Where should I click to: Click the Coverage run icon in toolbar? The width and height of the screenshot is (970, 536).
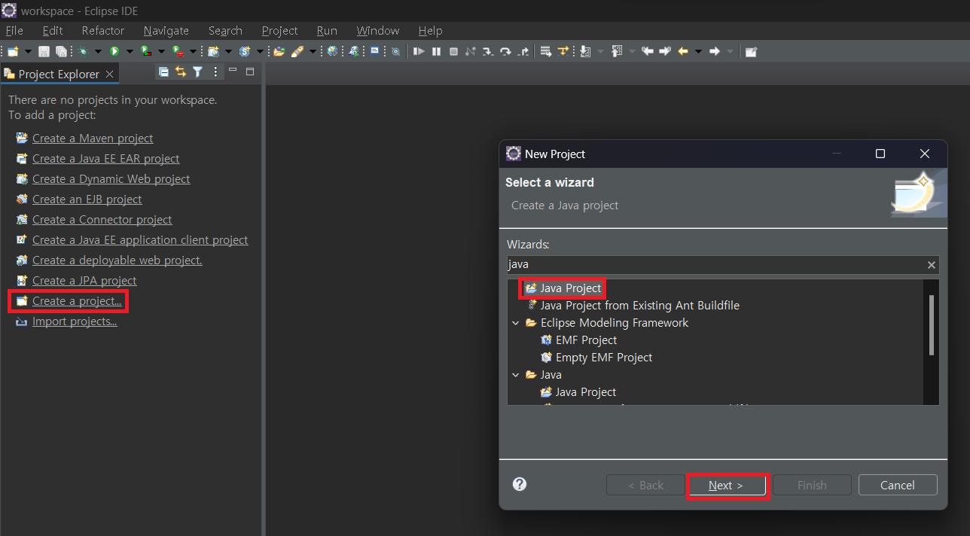point(145,51)
